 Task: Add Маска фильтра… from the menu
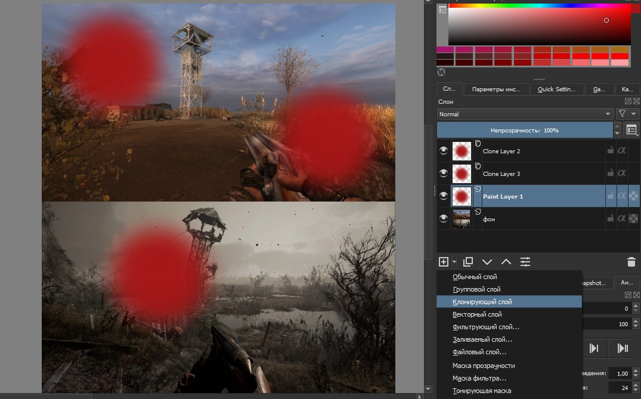[509, 378]
